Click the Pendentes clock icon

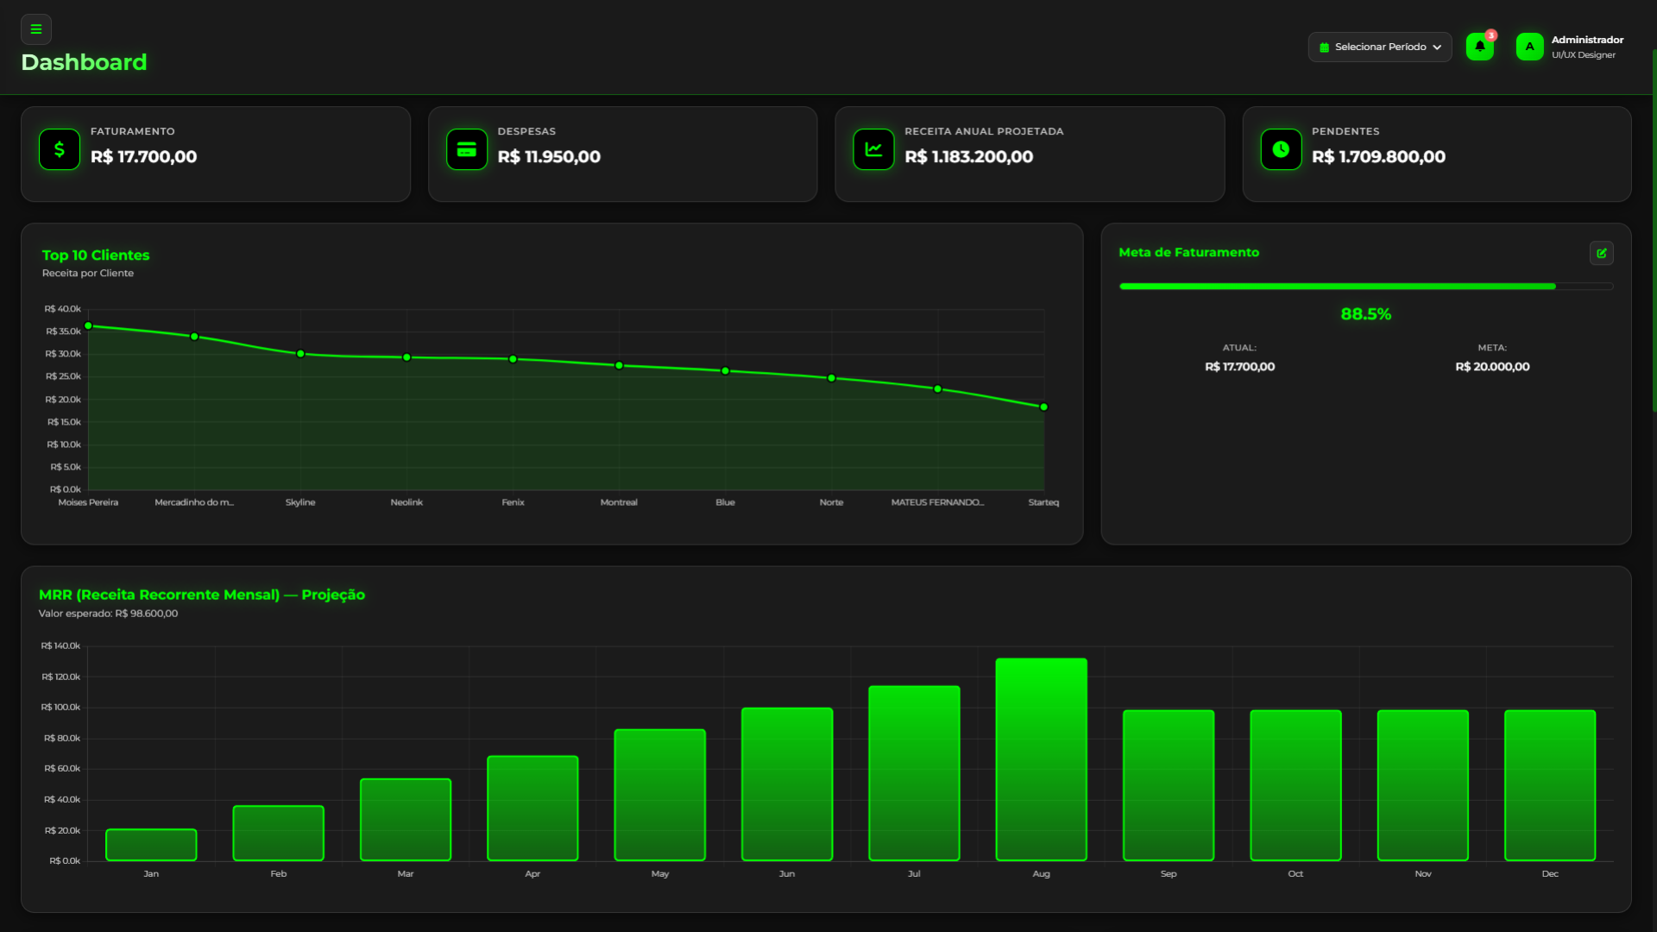point(1281,149)
